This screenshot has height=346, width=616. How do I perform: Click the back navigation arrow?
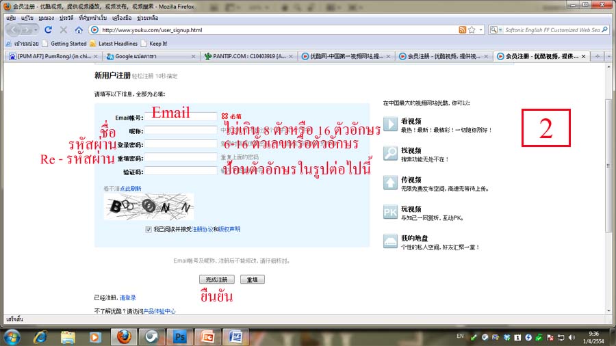(14, 30)
